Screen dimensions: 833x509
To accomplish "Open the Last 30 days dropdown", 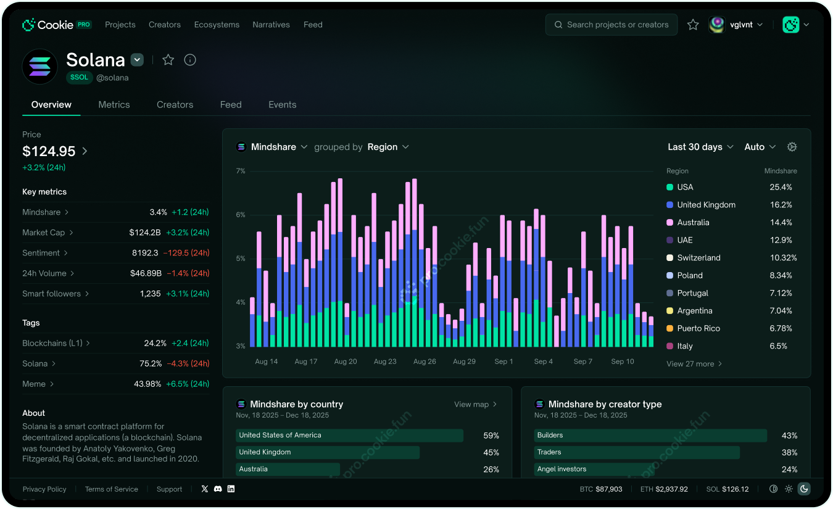I will point(701,147).
